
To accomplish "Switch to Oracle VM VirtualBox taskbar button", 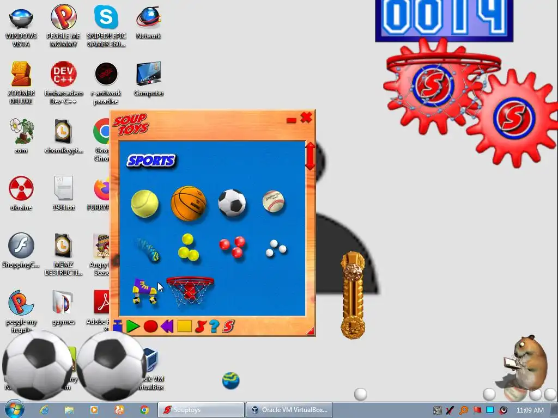I will tap(289, 410).
